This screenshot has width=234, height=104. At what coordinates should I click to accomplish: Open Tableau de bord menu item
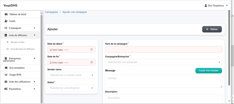21,14
